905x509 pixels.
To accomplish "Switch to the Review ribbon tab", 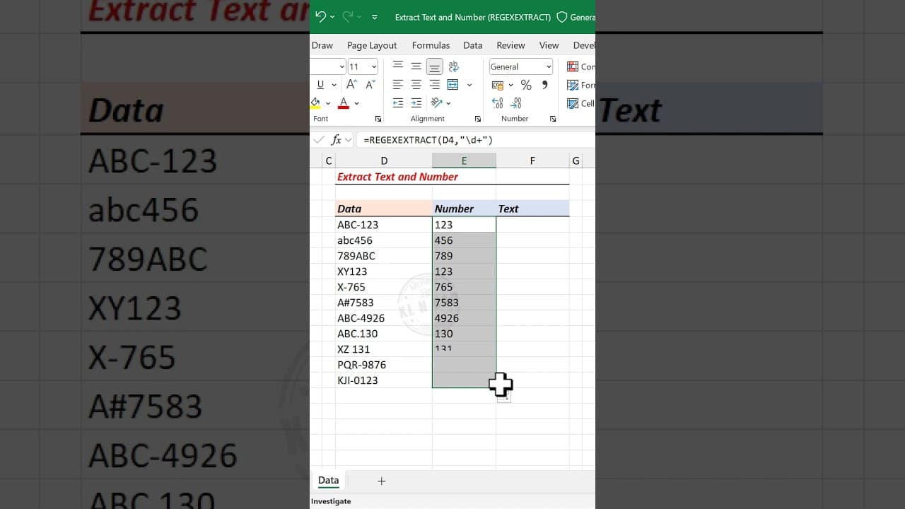I will 510,45.
